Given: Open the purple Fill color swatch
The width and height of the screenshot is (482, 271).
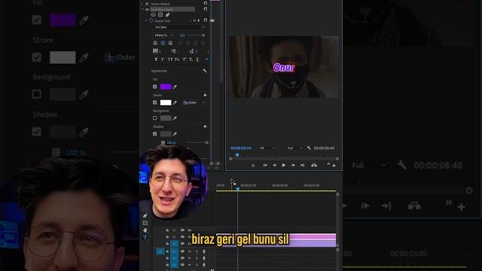Looking at the screenshot, I should (166, 87).
